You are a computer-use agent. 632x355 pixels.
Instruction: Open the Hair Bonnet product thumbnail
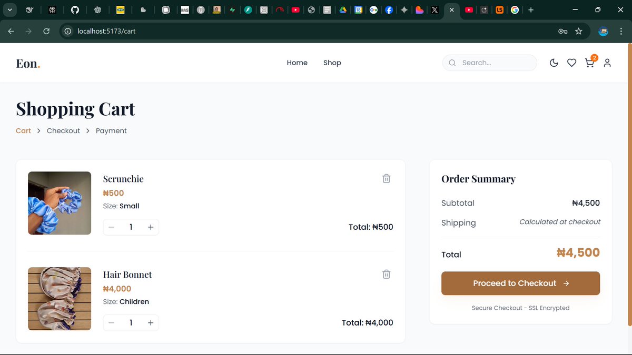(x=60, y=299)
